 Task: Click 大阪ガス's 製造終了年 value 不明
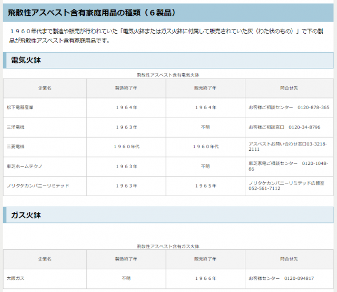pos(126,278)
